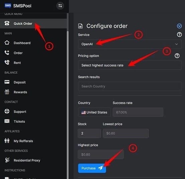Click the $0.60 lowest price field

126,133
